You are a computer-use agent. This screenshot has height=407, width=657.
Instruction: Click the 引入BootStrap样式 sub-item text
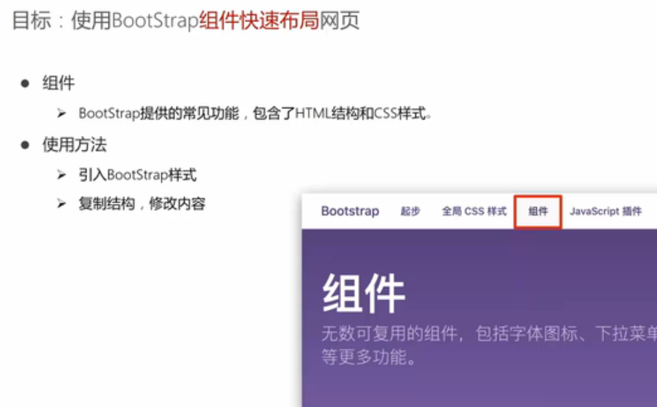(x=137, y=175)
